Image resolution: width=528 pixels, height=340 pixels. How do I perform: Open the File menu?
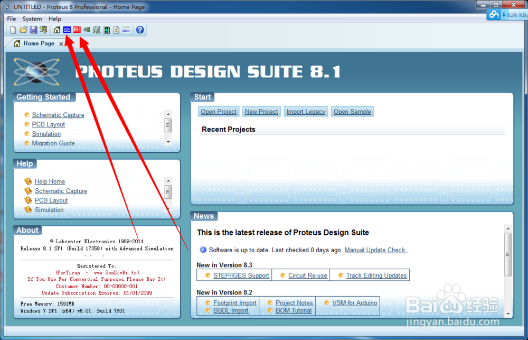12,19
